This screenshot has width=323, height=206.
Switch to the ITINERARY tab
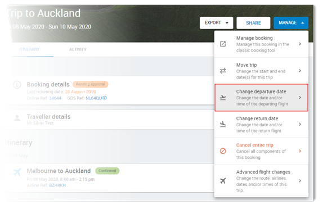pos(29,49)
